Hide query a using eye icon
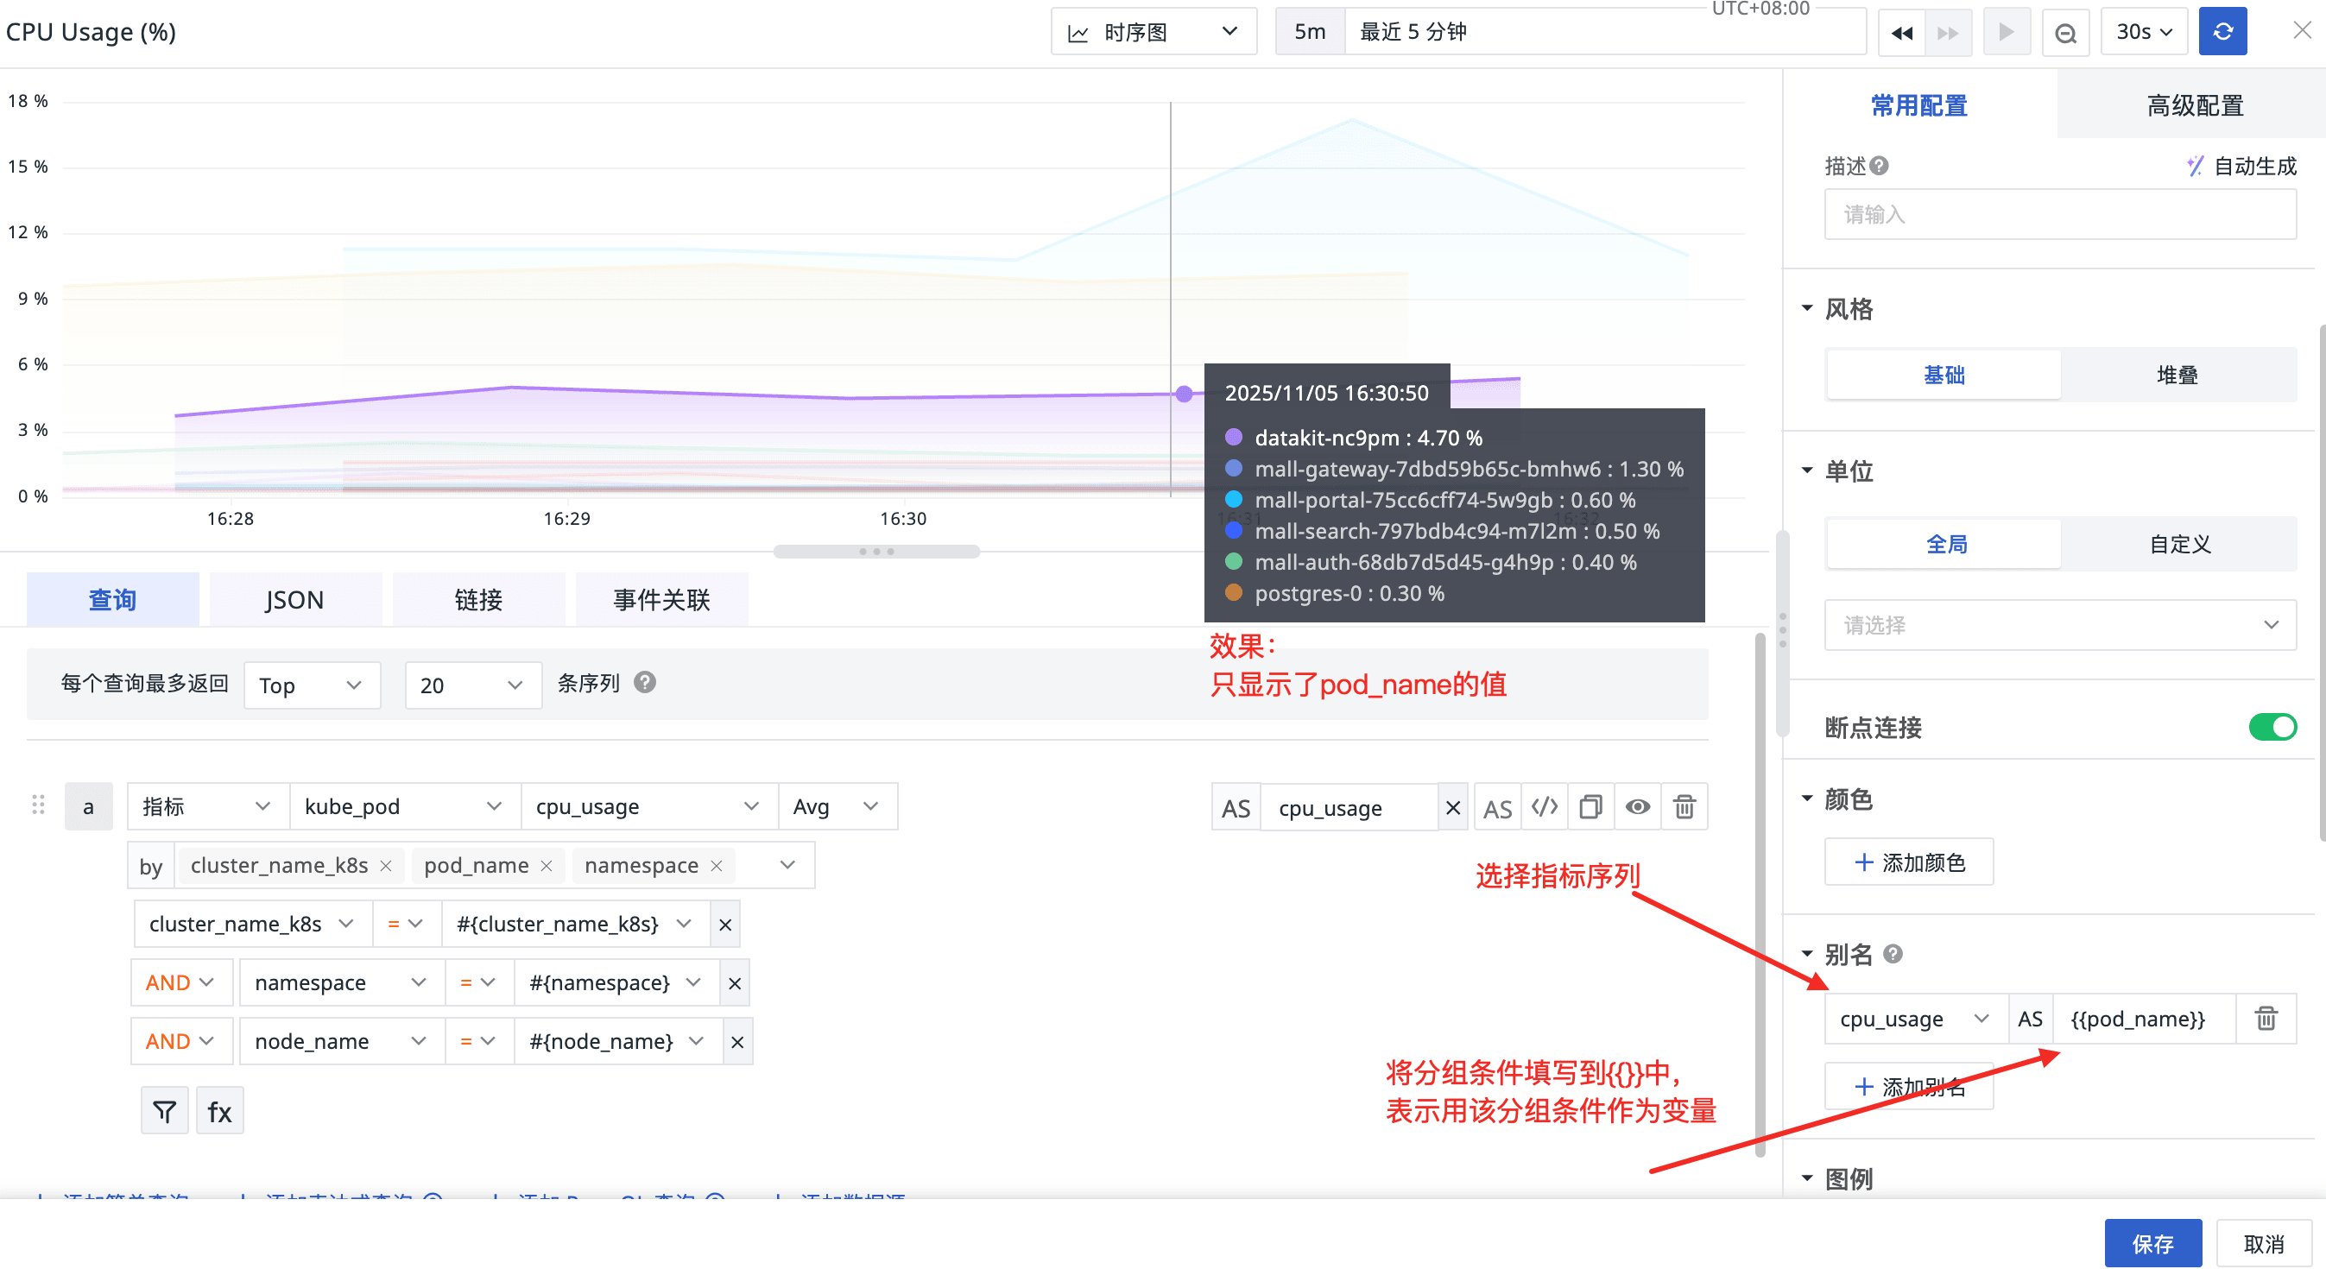 [1637, 806]
